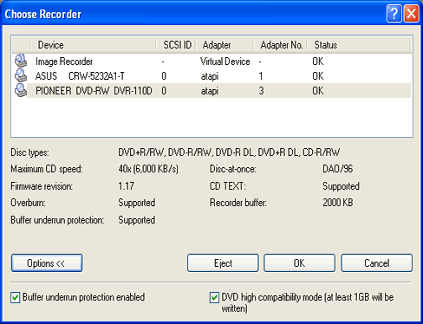Click the firmware revision value 1.17
Image resolution: width=423 pixels, height=324 pixels.
(x=127, y=186)
